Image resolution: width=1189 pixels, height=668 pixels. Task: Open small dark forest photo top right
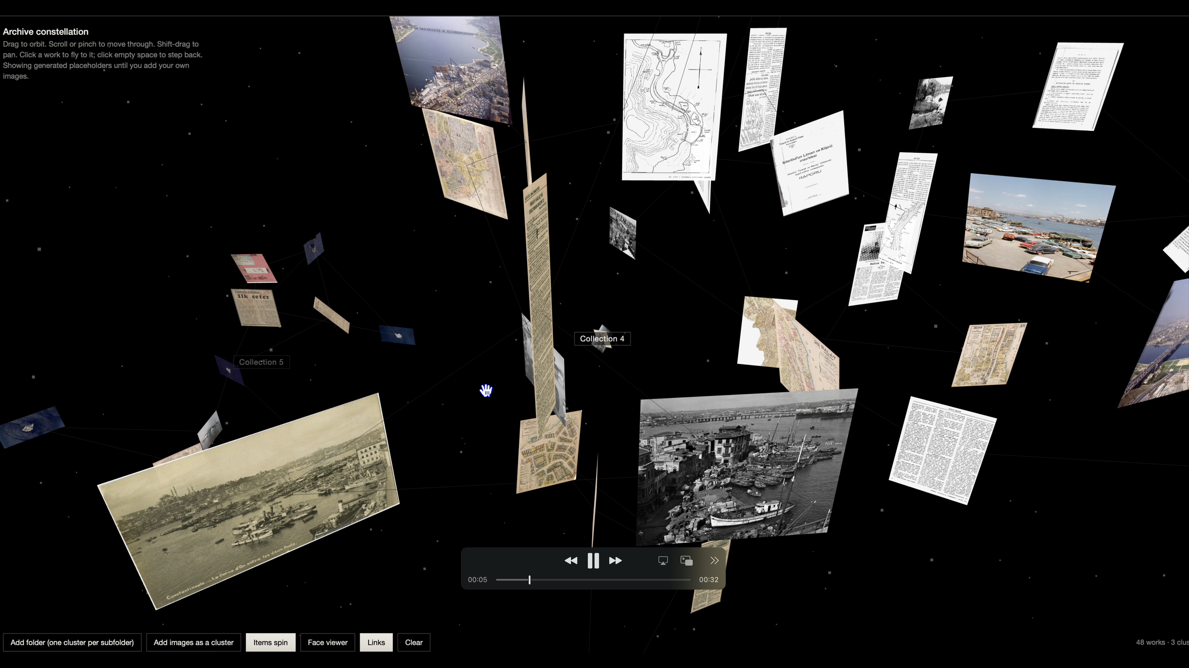[x=931, y=103]
